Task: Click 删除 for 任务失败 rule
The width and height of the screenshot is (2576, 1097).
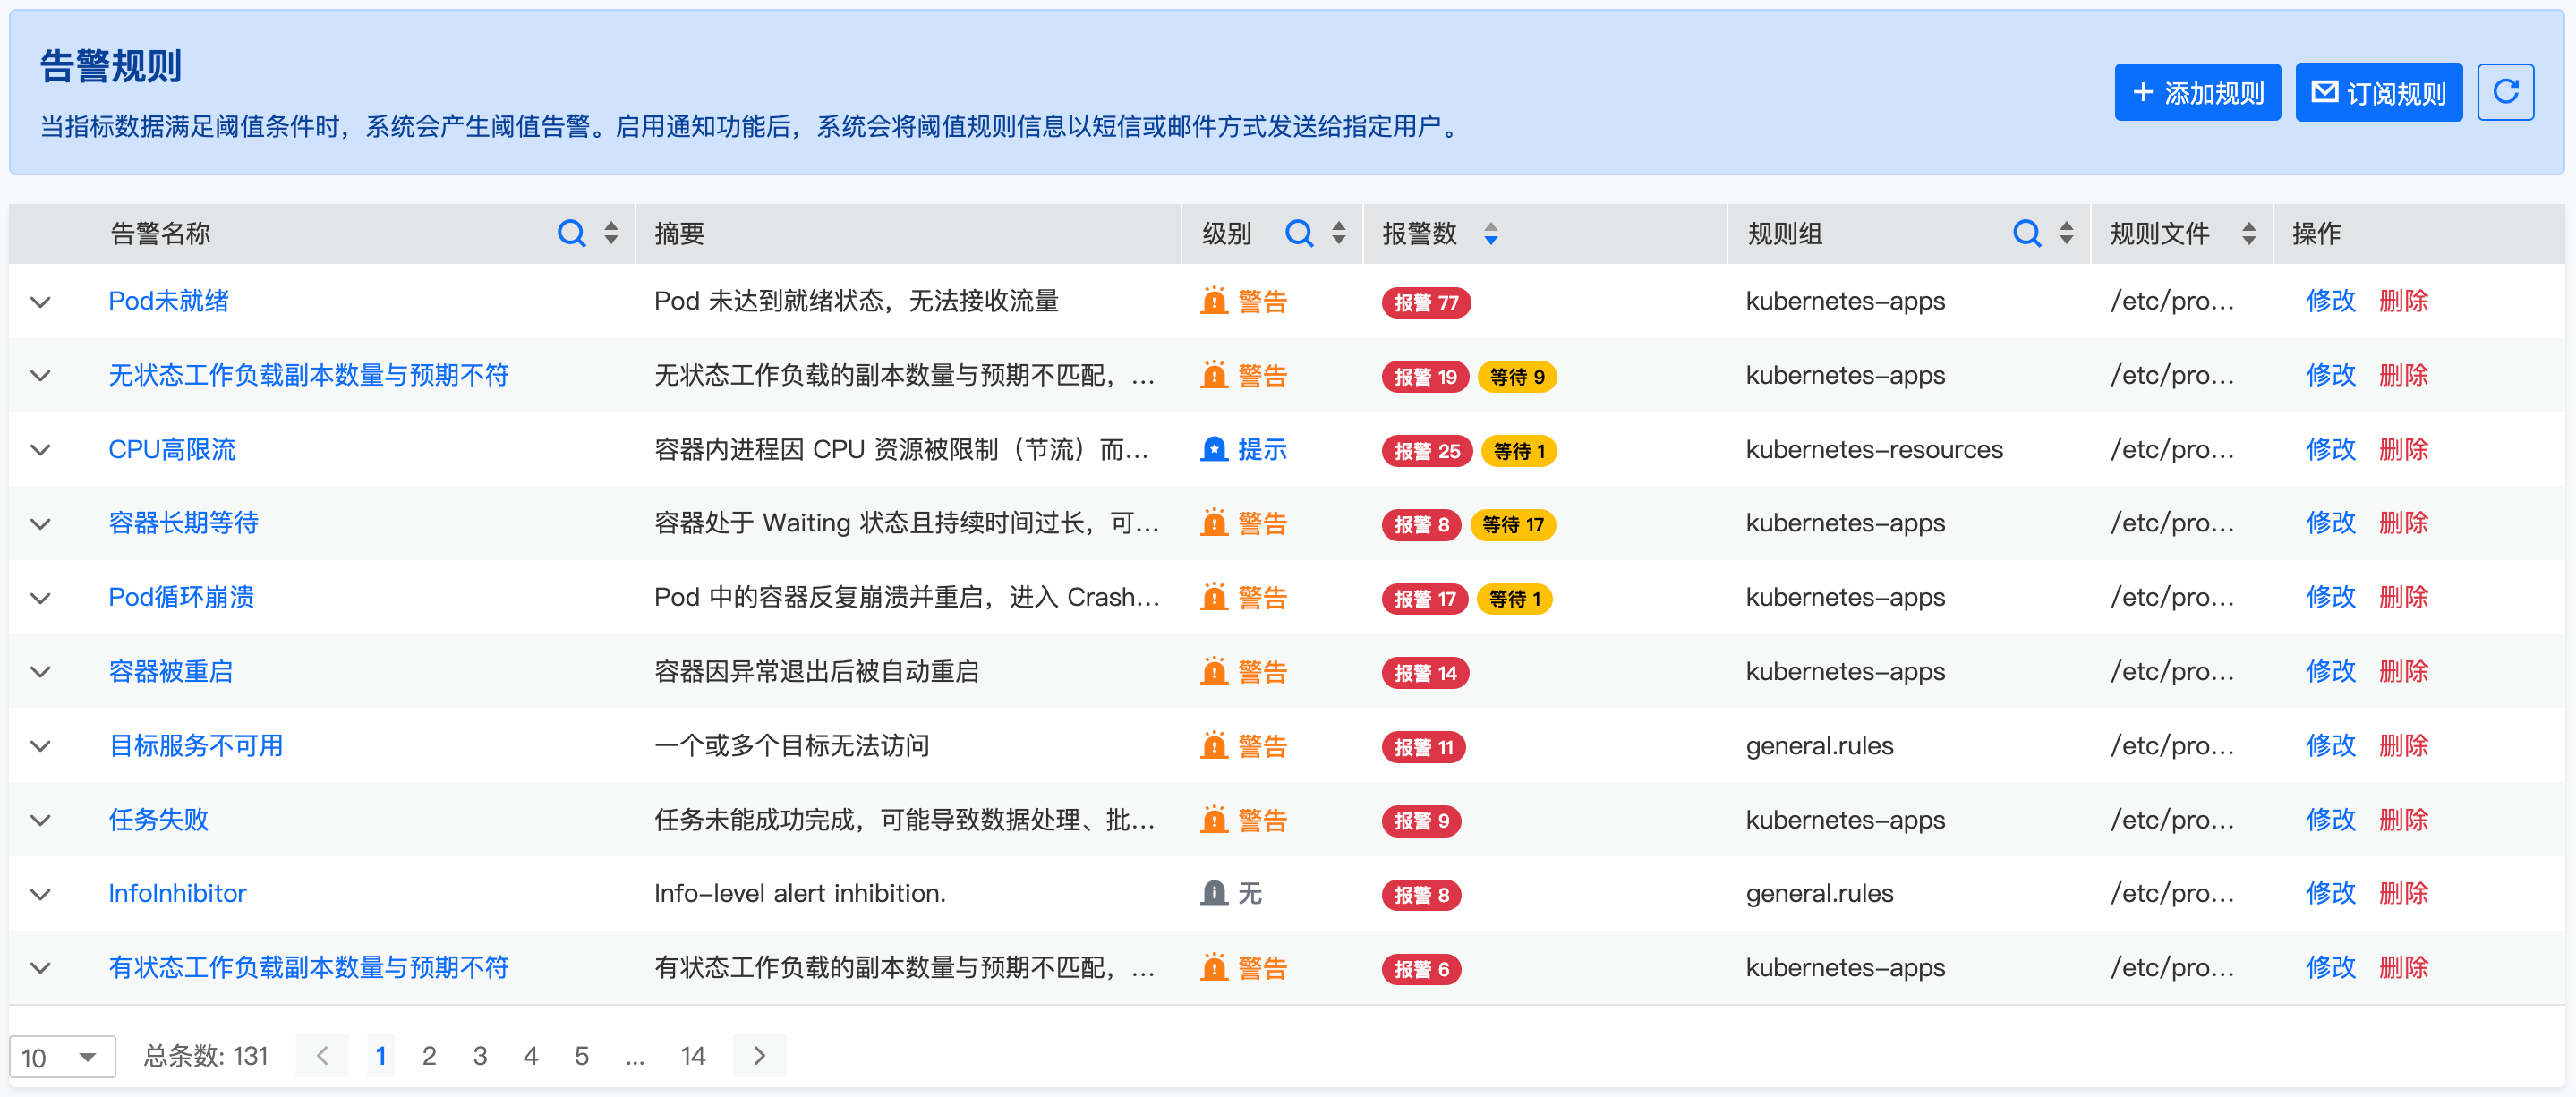Action: click(2403, 820)
